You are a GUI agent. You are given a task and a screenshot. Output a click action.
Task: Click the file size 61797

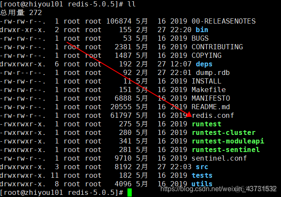pos(121,115)
